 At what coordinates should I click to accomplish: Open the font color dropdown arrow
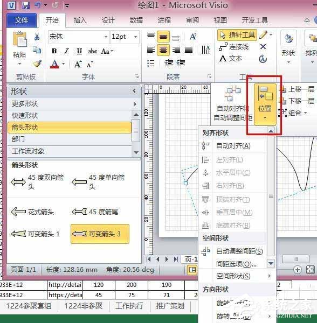click(x=64, y=64)
